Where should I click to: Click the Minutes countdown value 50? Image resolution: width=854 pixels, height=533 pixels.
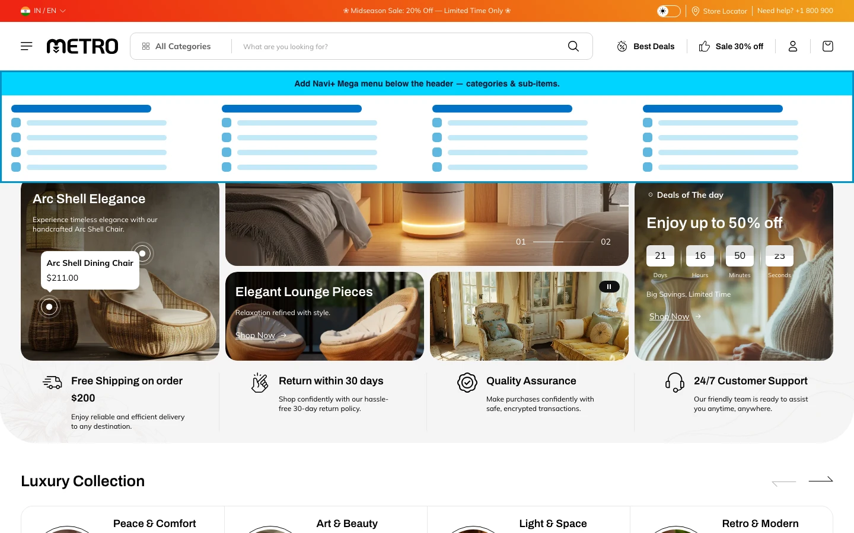tap(740, 256)
